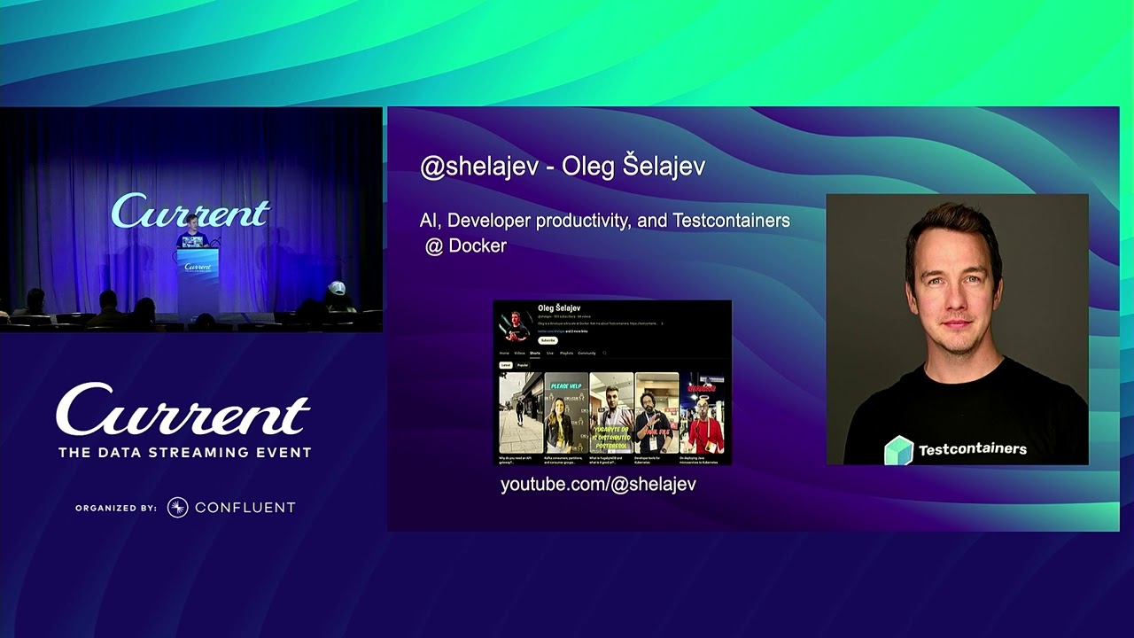Click the large white Current event logo
This screenshot has width=1134, height=638.
(183, 408)
